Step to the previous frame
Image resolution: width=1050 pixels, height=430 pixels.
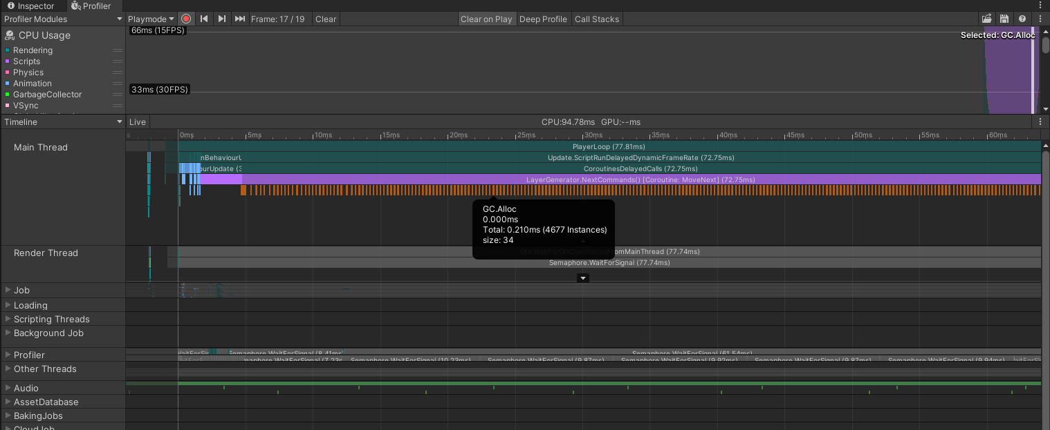[x=204, y=19]
